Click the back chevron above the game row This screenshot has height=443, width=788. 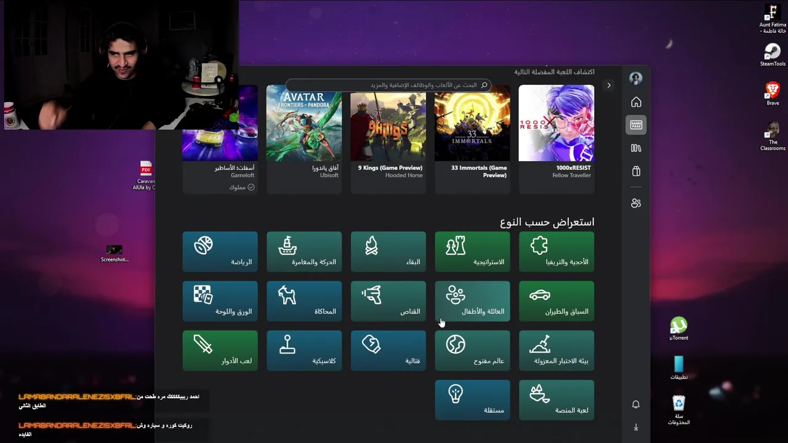(609, 86)
